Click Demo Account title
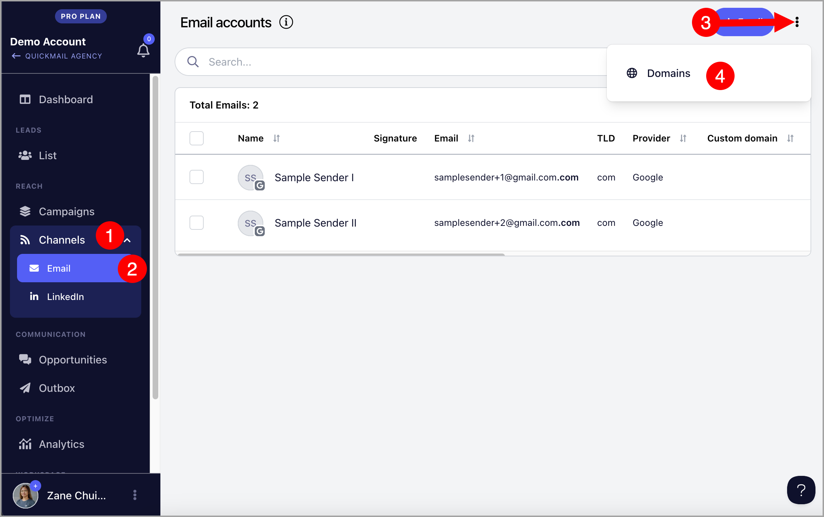 pos(48,41)
